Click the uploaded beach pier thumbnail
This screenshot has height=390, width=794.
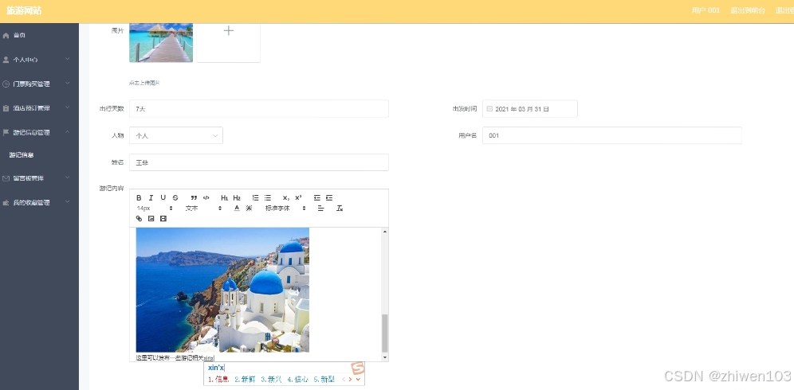[161, 43]
